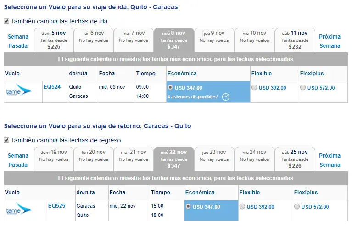
Task: Go to Semana Pasada for outbound flights
Action: coord(18,41)
